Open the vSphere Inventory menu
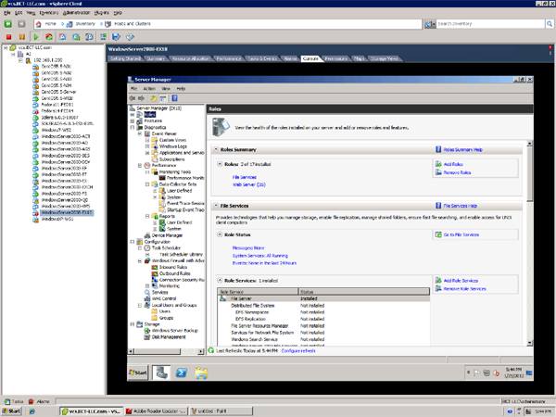 click(x=49, y=13)
